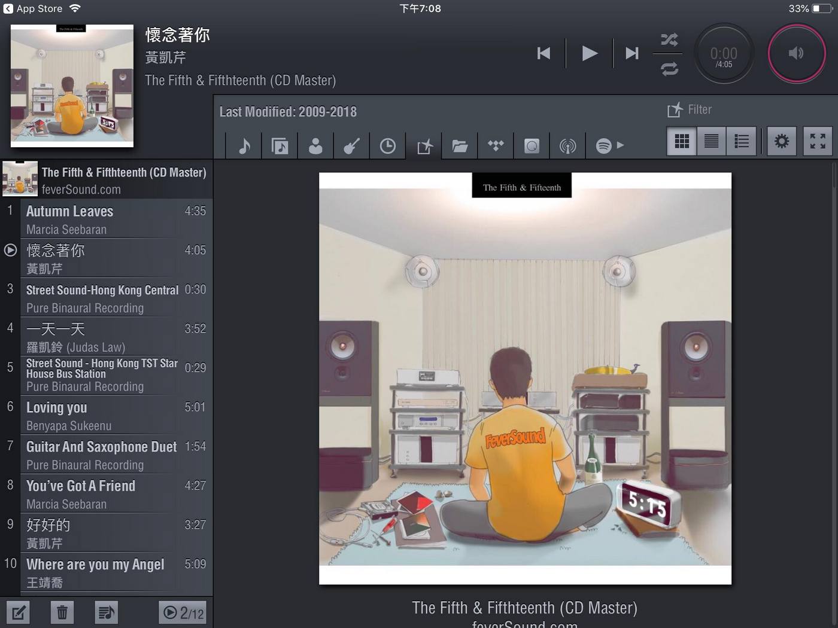Tap the album name in the now-playing header

(241, 80)
